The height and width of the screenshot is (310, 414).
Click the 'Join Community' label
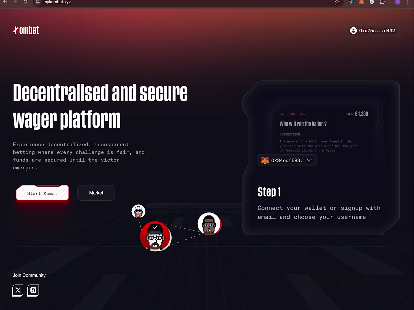pos(29,275)
